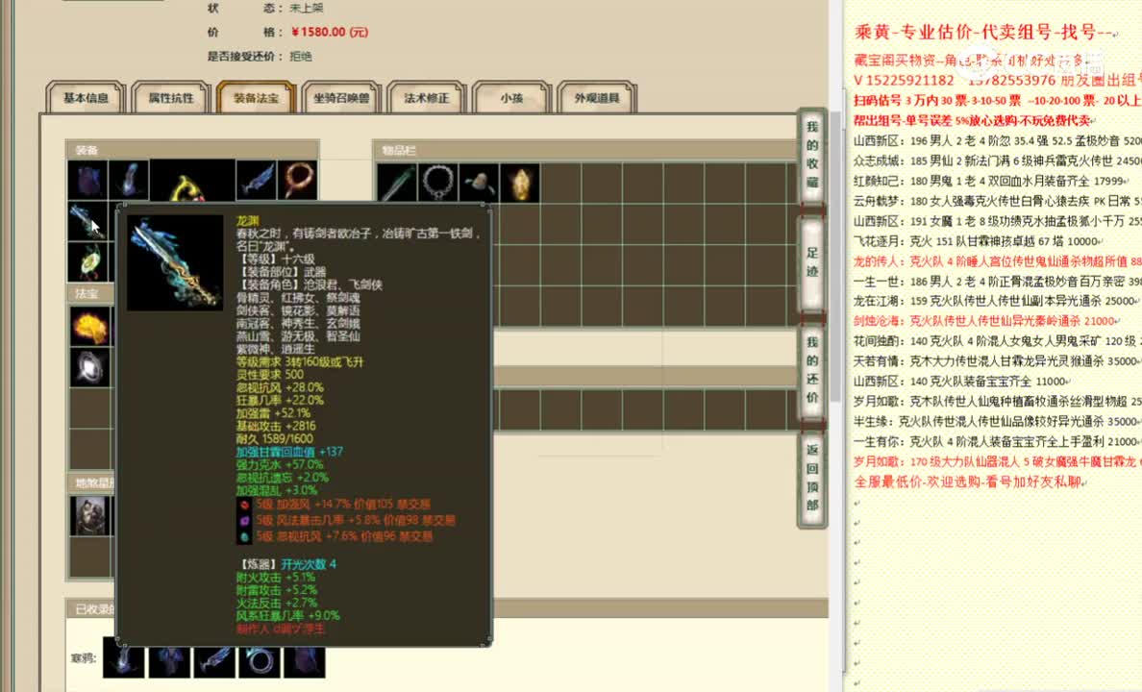Image resolution: width=1142 pixels, height=692 pixels.
Task: Click the 基础攻击 +2816 line in the tooltip
Action: [x=275, y=426]
